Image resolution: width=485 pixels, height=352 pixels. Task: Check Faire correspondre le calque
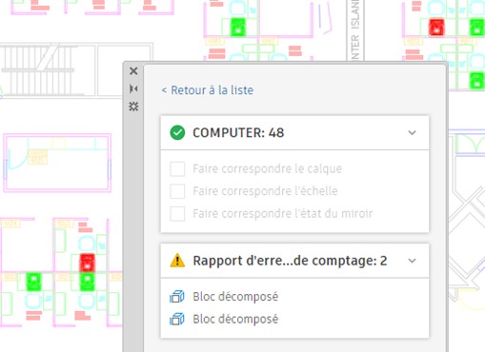177,168
